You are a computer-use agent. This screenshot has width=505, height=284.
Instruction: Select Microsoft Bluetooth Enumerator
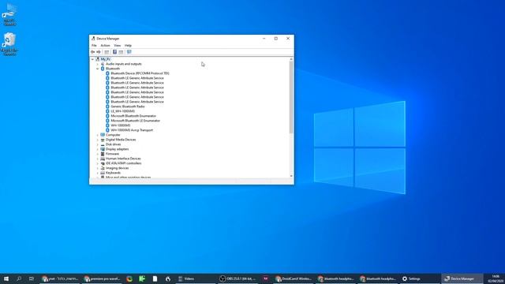point(133,116)
